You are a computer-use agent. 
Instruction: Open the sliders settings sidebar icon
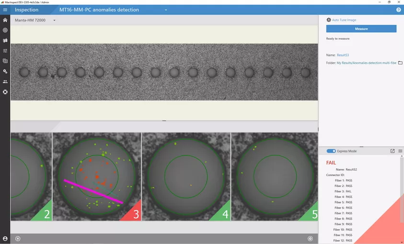5,51
